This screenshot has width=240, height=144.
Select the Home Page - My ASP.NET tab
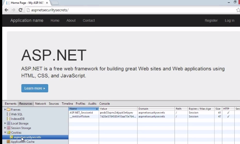pyautogui.click(x=27, y=3)
